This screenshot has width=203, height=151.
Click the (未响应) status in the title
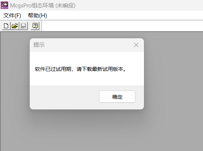(65, 6)
